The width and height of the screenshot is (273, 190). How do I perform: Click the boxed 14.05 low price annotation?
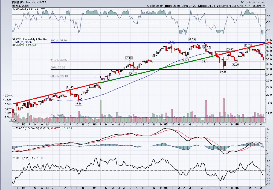pyautogui.click(x=13, y=120)
